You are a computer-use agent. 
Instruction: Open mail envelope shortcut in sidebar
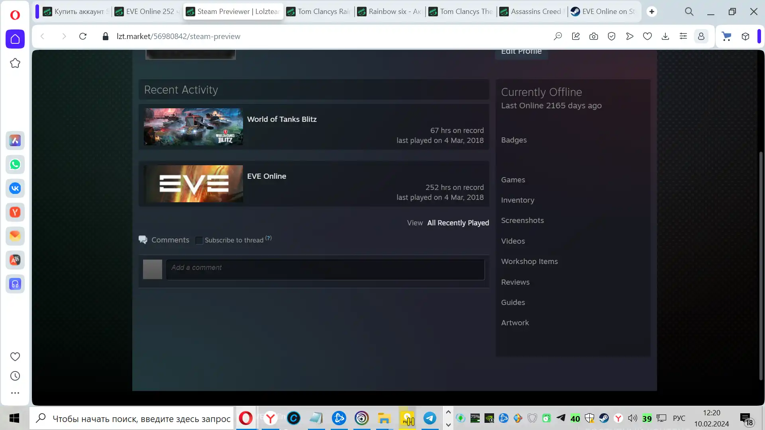tap(15, 236)
